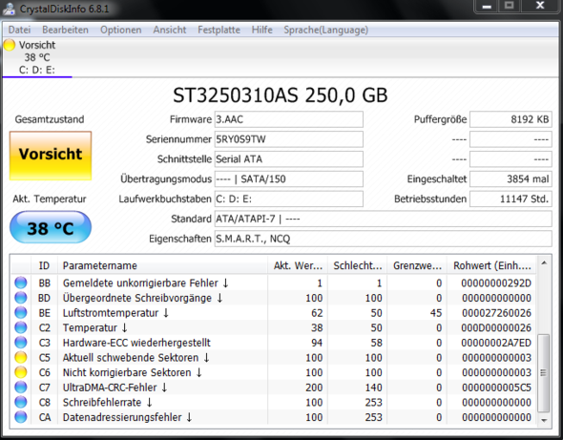563x440 pixels.
Task: Click the Grenzwe... column header
Action: pos(417,265)
